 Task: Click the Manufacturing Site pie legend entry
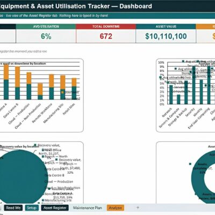[57, 200]
